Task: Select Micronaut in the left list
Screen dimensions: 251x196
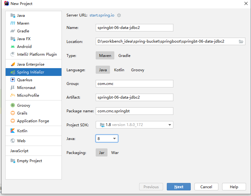Action: point(34,87)
